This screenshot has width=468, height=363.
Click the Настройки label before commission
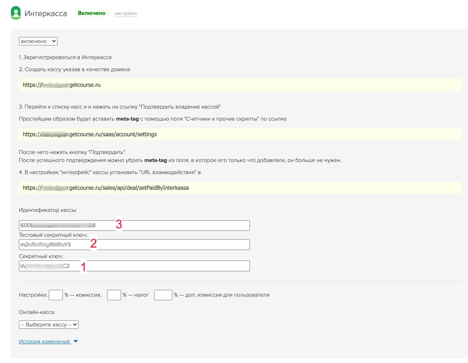tap(33, 295)
